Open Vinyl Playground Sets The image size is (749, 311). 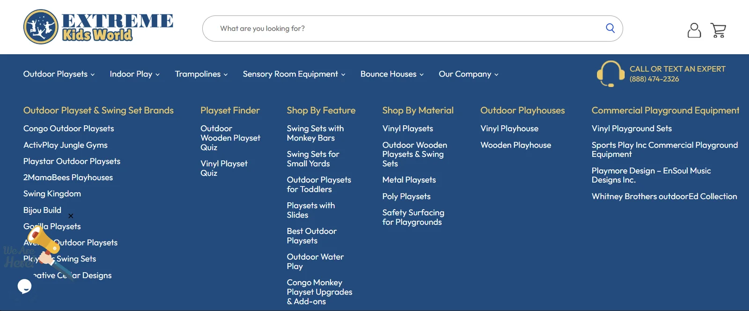[x=632, y=128]
